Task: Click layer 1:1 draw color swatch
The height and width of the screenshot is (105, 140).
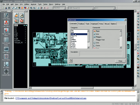Action: (x=24, y=25)
